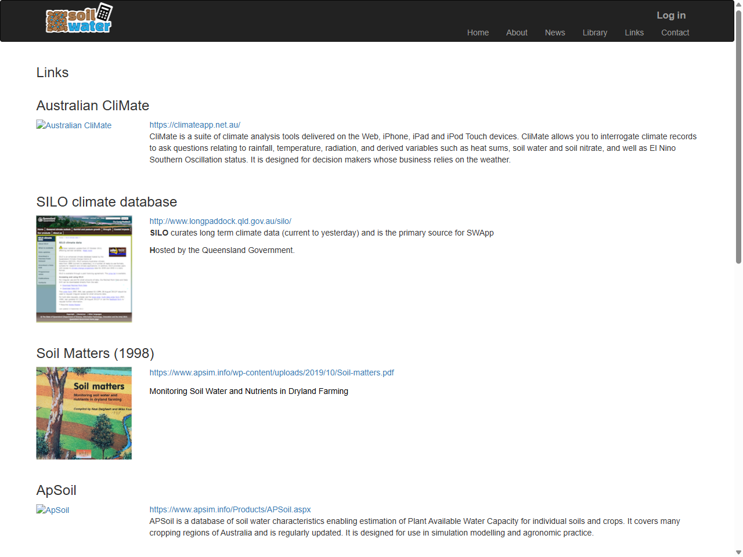Open the climateapp.net.au link
This screenshot has width=743, height=557.
(195, 125)
